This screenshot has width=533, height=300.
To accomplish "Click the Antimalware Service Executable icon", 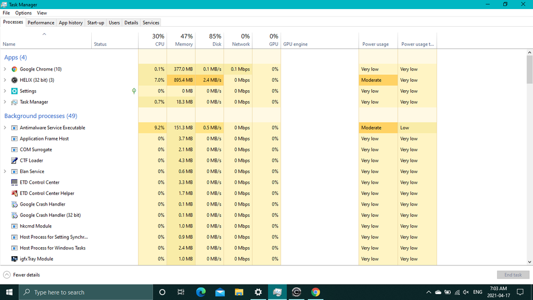I will pyautogui.click(x=14, y=128).
